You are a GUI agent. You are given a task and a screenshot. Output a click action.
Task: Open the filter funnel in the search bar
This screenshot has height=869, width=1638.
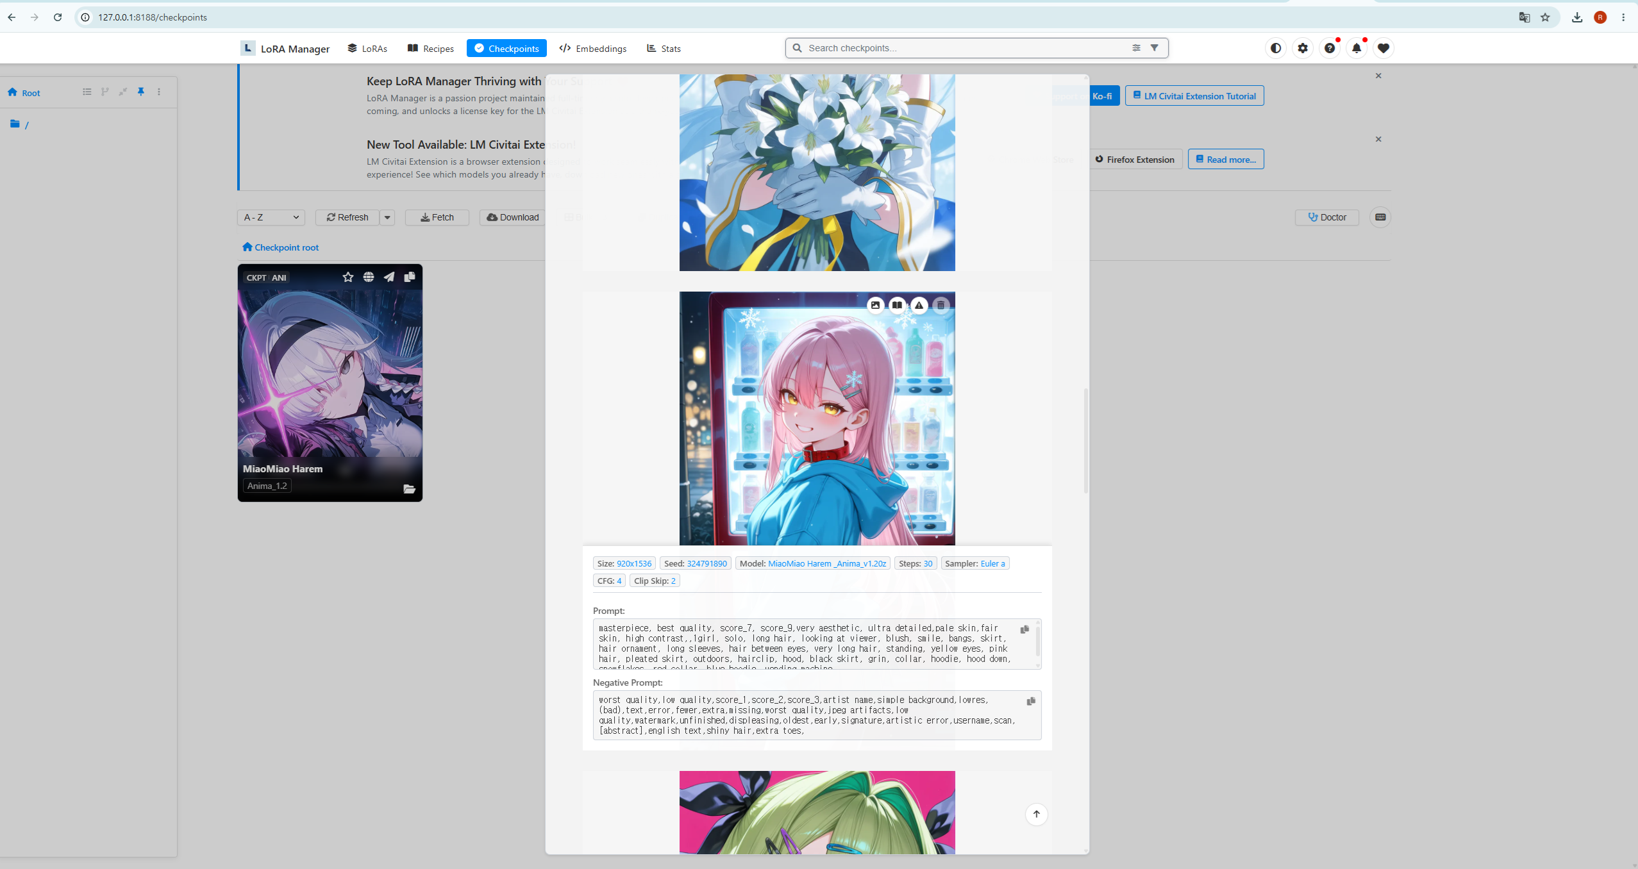coord(1154,48)
